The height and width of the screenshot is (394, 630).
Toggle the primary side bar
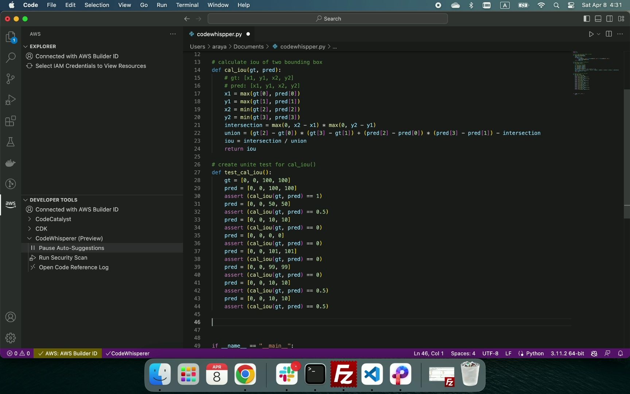(x=587, y=19)
